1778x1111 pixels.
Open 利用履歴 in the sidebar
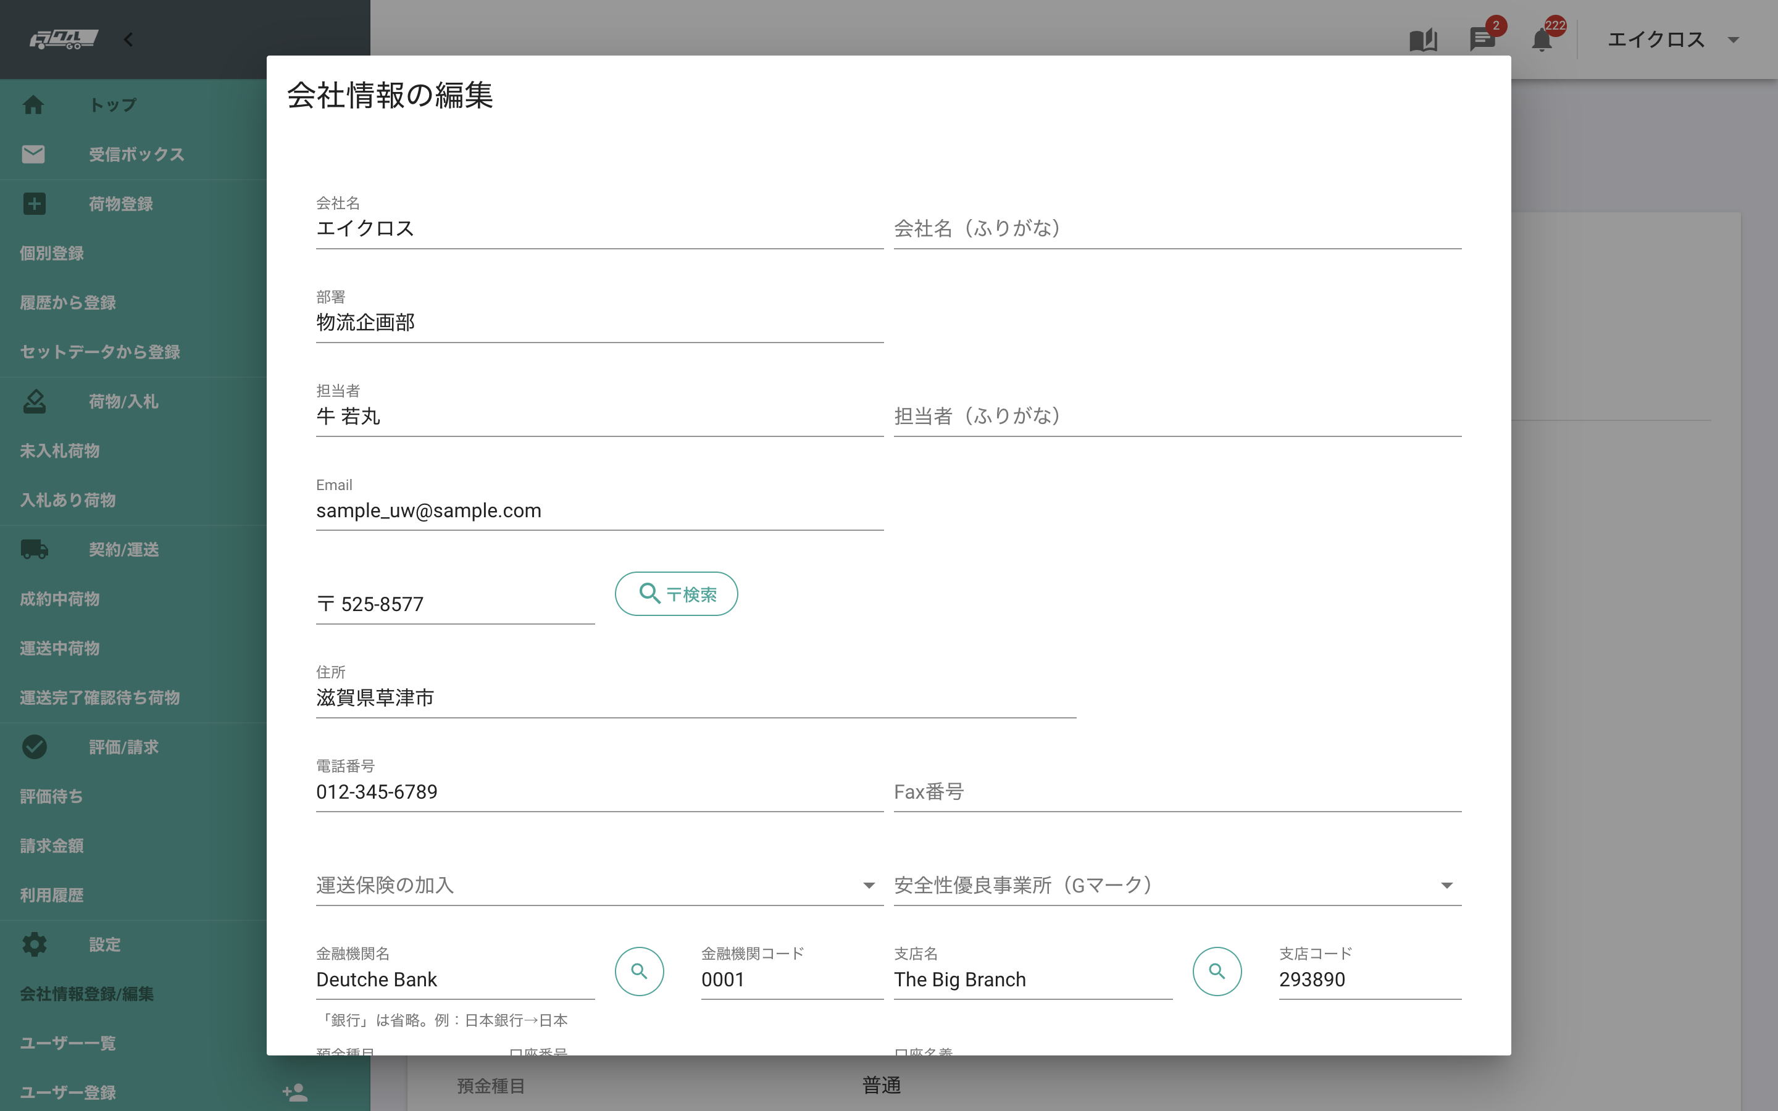tap(51, 895)
